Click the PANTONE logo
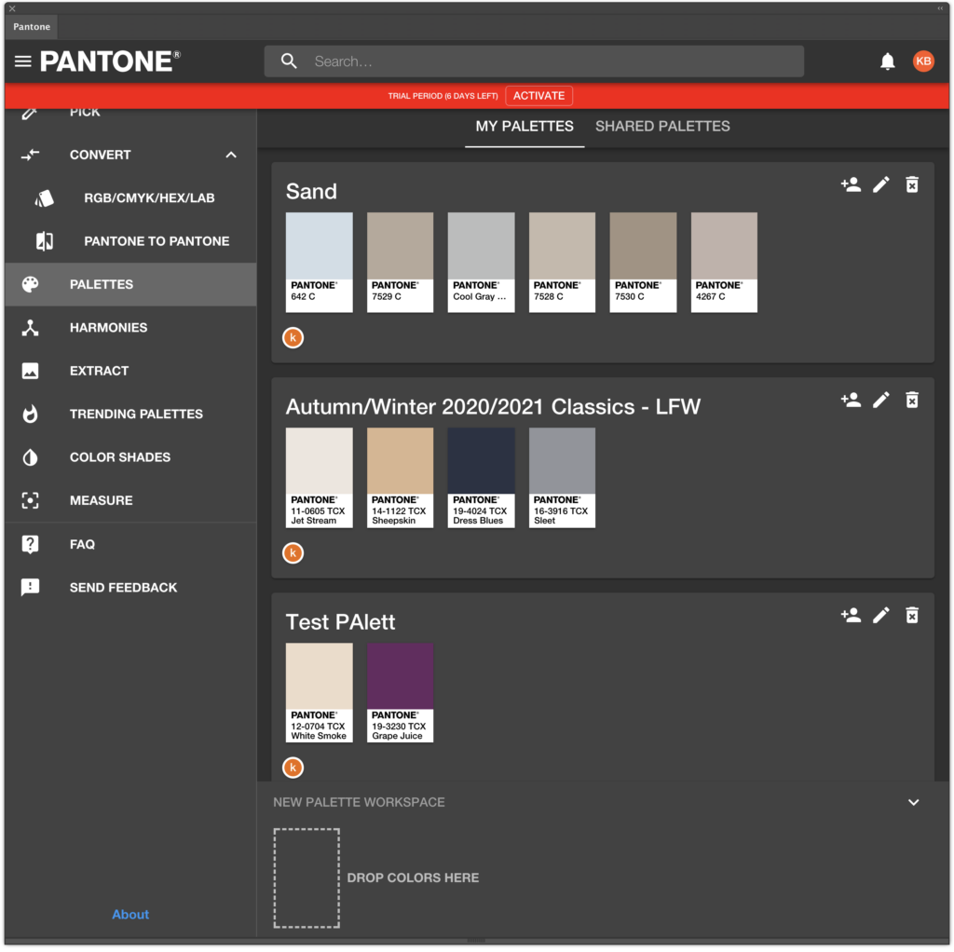 [x=110, y=61]
